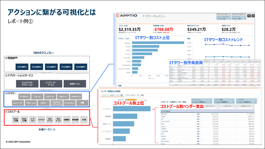The height and width of the screenshot is (149, 265).
Task: Open the chart icon in the Microsoft row
Action: pos(198,114)
